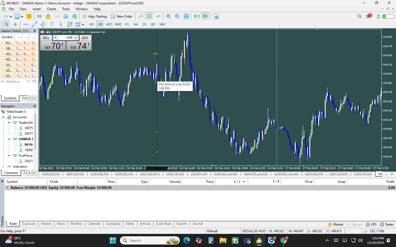Open the Market shopping bag icon
This screenshot has width=396, height=247.
pyautogui.click(x=48, y=16)
